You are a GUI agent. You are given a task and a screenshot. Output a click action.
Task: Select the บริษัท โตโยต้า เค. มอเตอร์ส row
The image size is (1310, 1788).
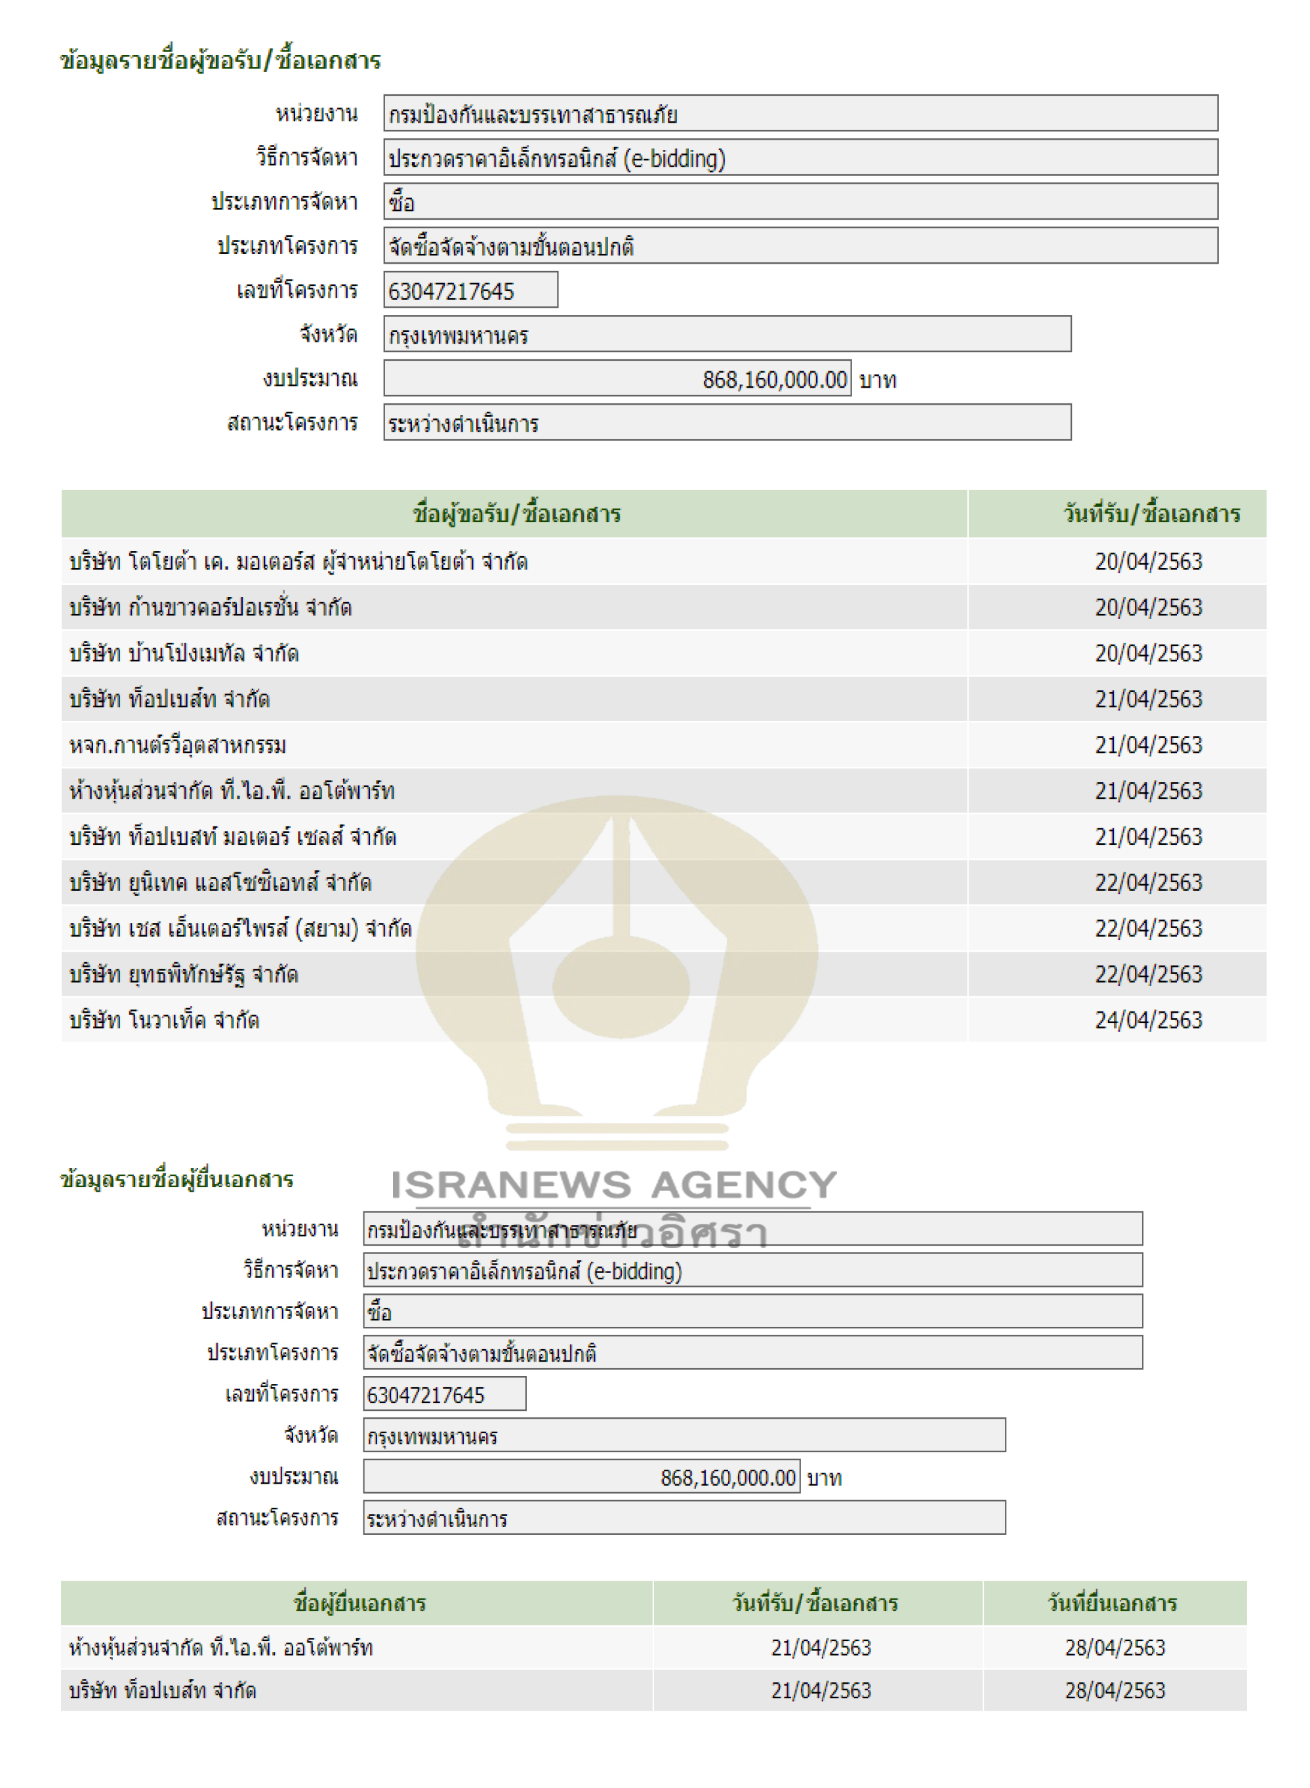[298, 561]
